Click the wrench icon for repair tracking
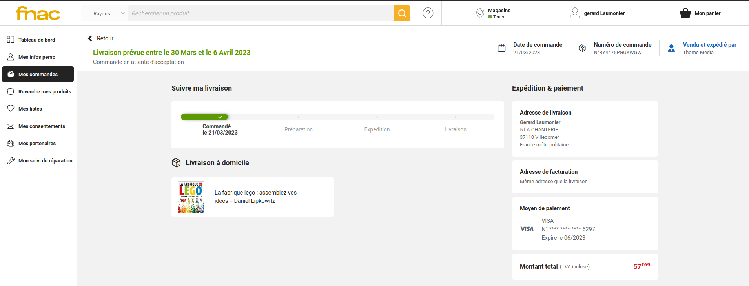The height and width of the screenshot is (286, 749). (x=11, y=160)
